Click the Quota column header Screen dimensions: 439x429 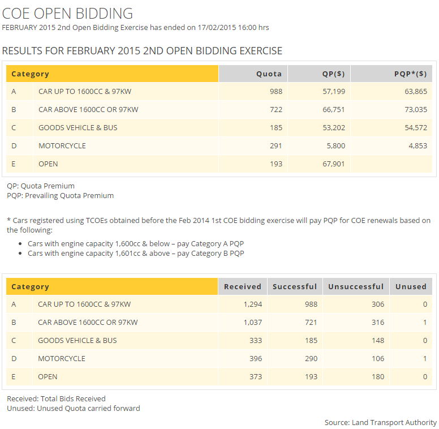click(253, 74)
